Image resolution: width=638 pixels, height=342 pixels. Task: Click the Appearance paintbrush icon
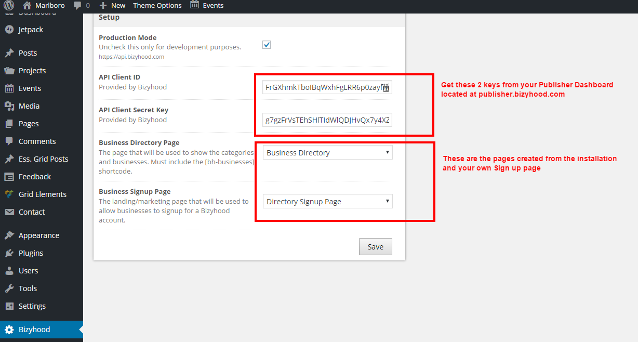pyautogui.click(x=9, y=235)
